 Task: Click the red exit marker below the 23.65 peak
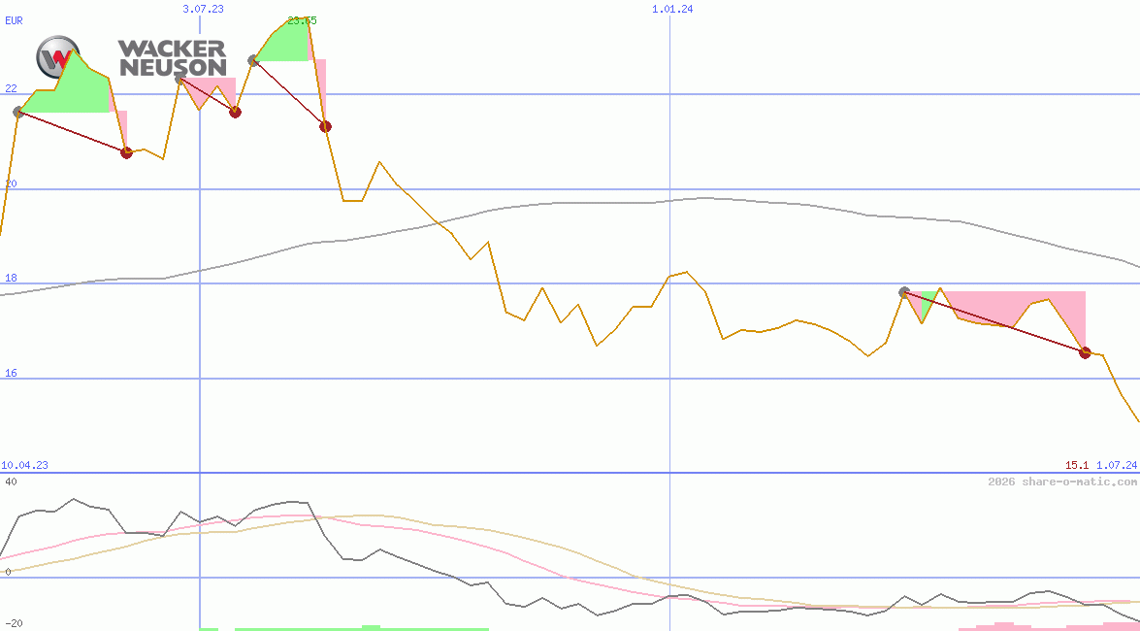click(325, 126)
